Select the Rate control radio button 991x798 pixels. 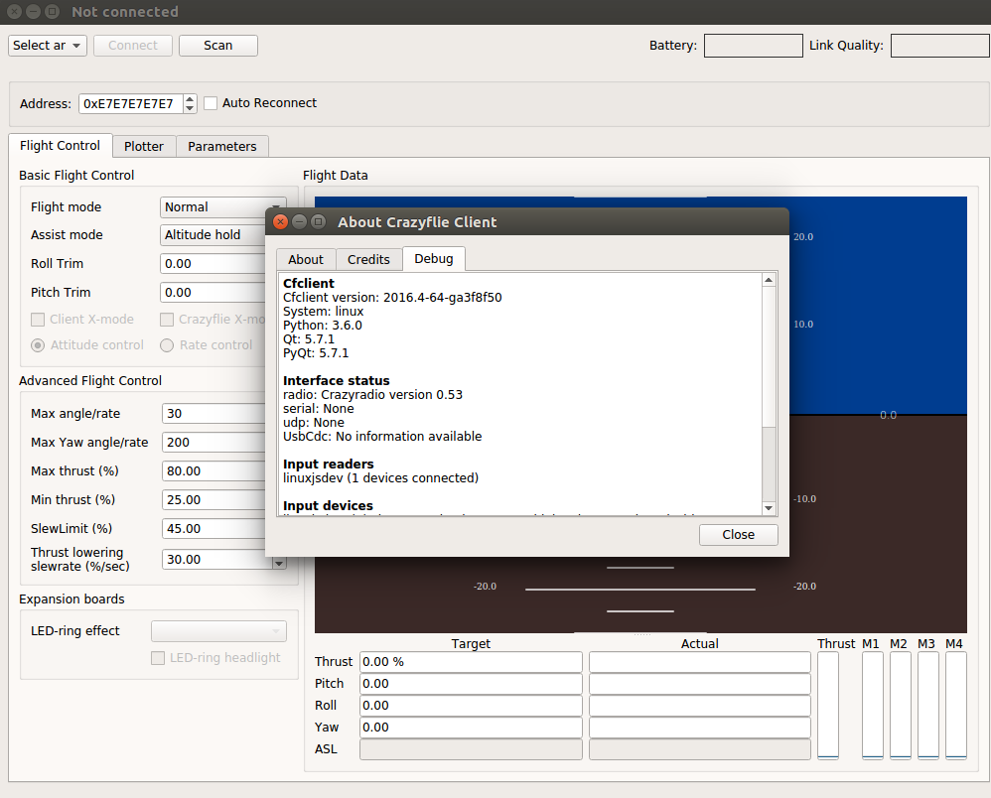[x=167, y=345]
